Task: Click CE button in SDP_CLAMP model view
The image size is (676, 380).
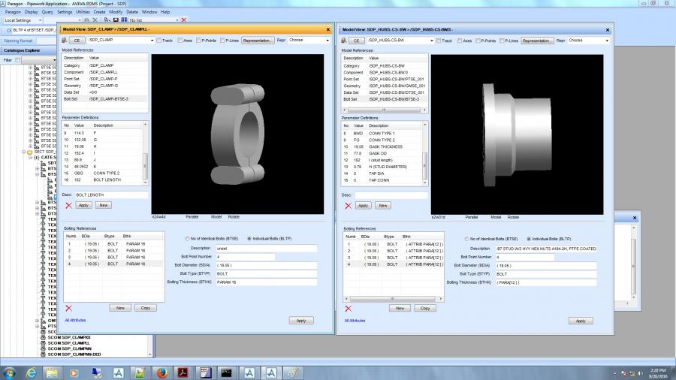Action: coord(77,40)
